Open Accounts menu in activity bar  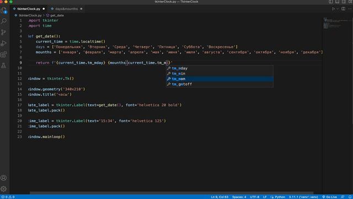pyautogui.click(x=4, y=178)
